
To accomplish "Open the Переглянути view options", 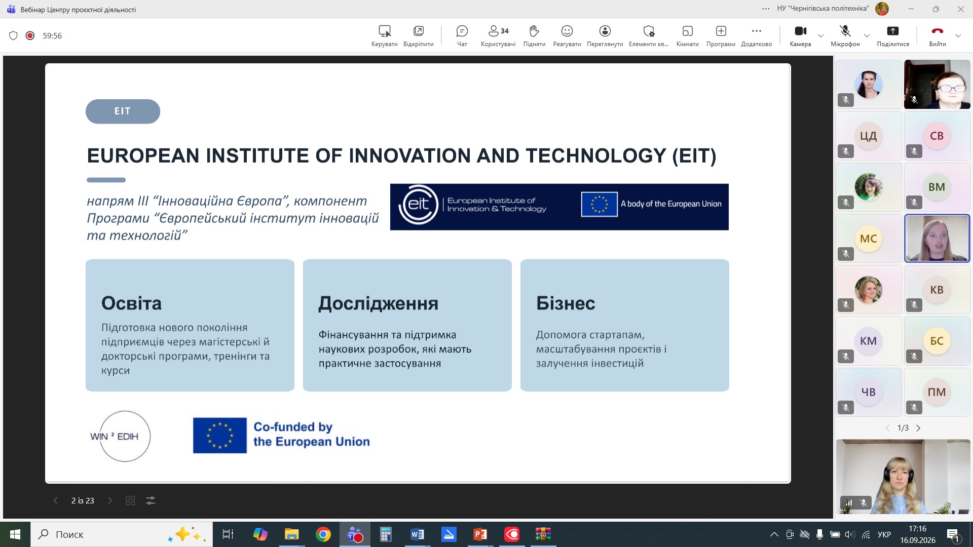I will click(605, 36).
